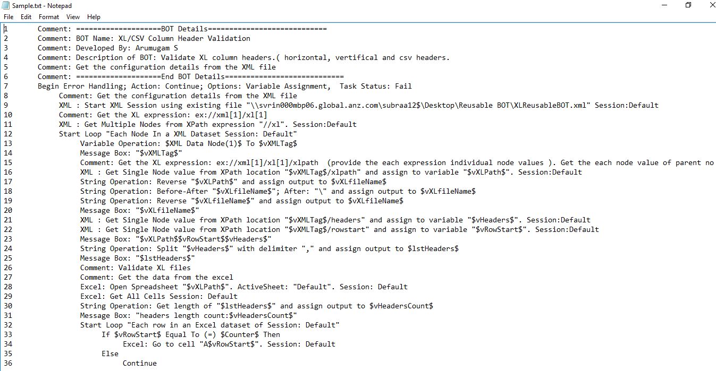Click the "Start Loop Each Node" line
The image size is (716, 371).
178,134
